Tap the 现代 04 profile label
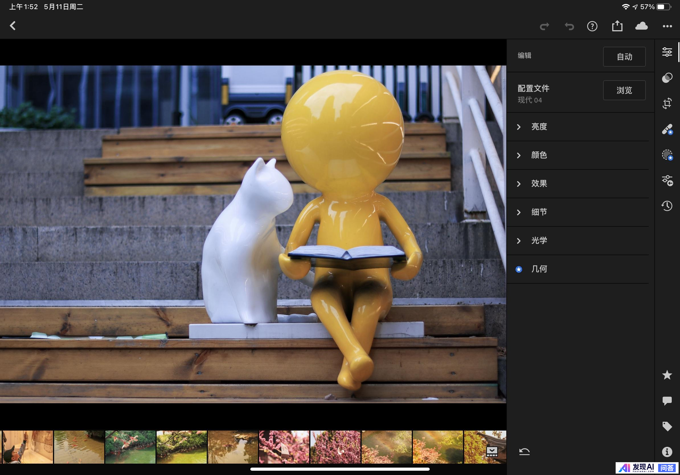The width and height of the screenshot is (680, 475). 530,100
